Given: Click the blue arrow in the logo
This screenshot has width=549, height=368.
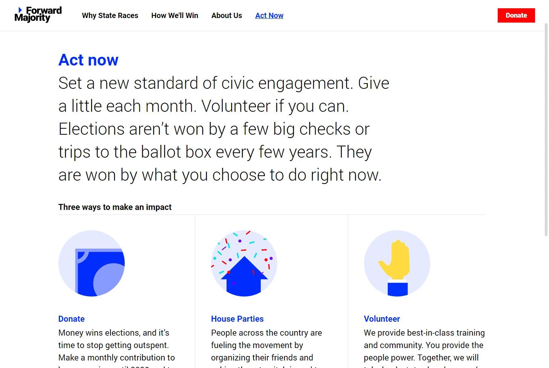Looking at the screenshot, I should point(20,10).
